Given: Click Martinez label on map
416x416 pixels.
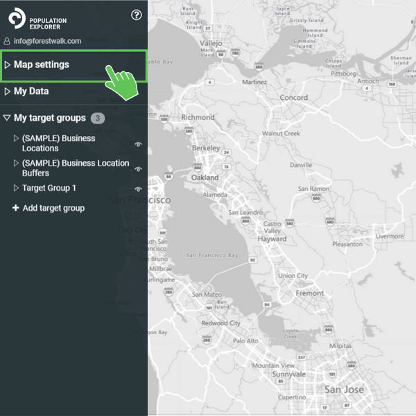Looking at the screenshot, I should click(x=254, y=82).
